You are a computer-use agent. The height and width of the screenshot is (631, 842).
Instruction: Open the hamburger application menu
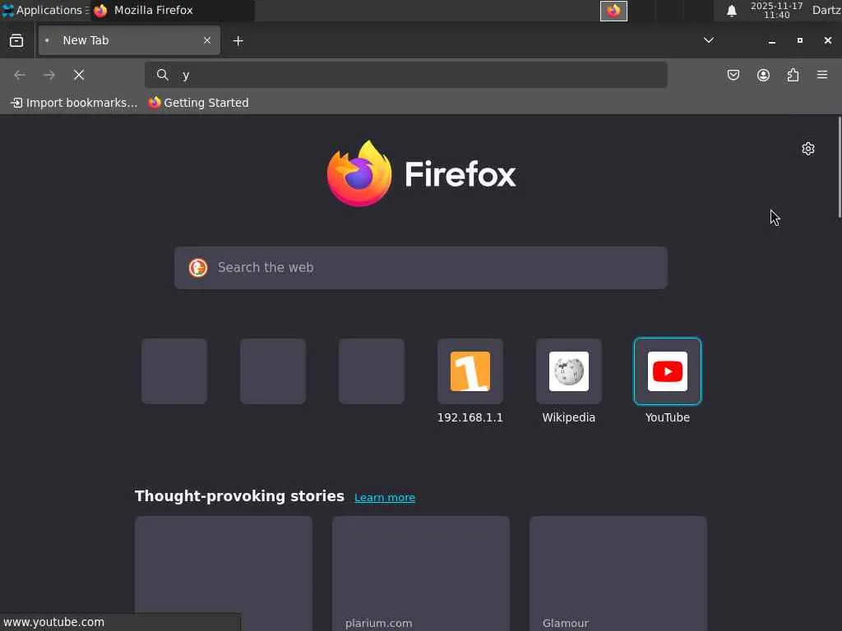click(822, 75)
